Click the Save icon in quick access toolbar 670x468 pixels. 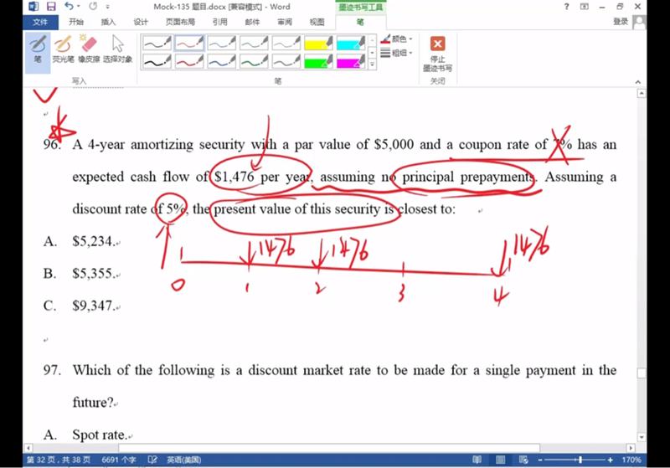(51, 7)
